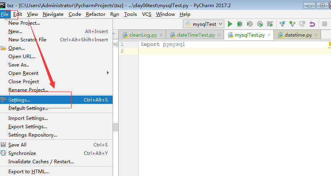Open Settings... from the File menu
Image resolution: width=331 pixels, height=176 pixels.
[x=56, y=100]
